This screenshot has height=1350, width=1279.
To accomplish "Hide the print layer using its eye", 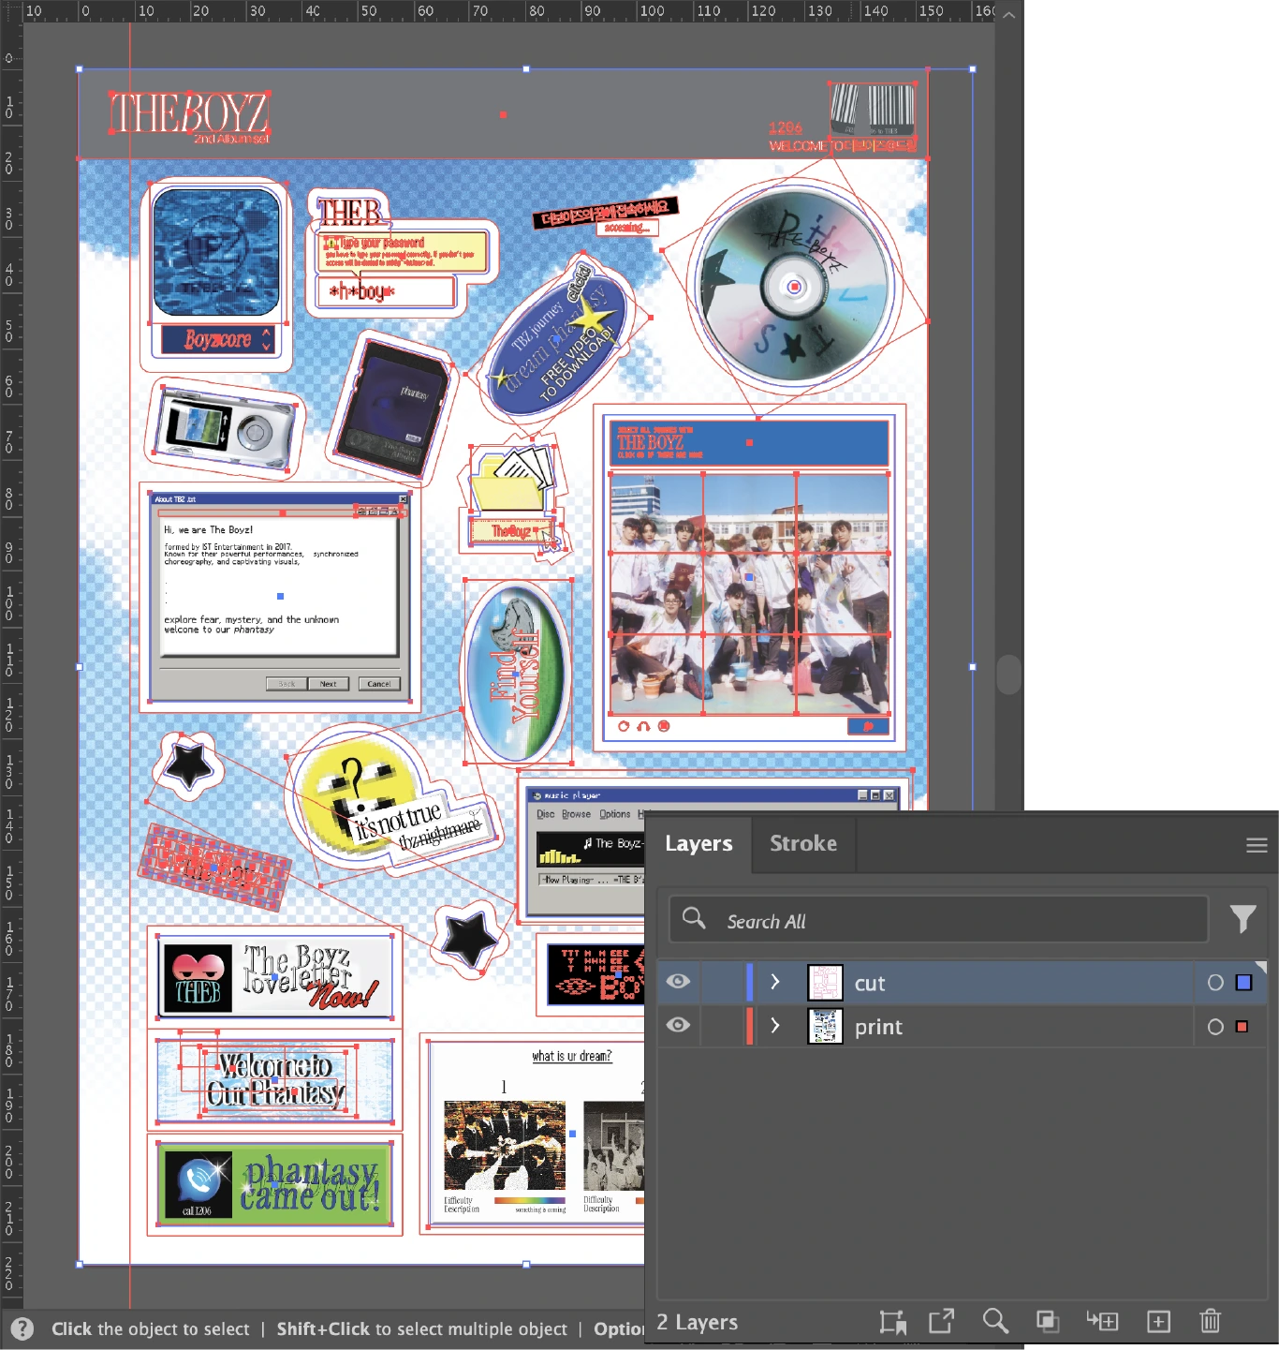I will coord(679,1026).
